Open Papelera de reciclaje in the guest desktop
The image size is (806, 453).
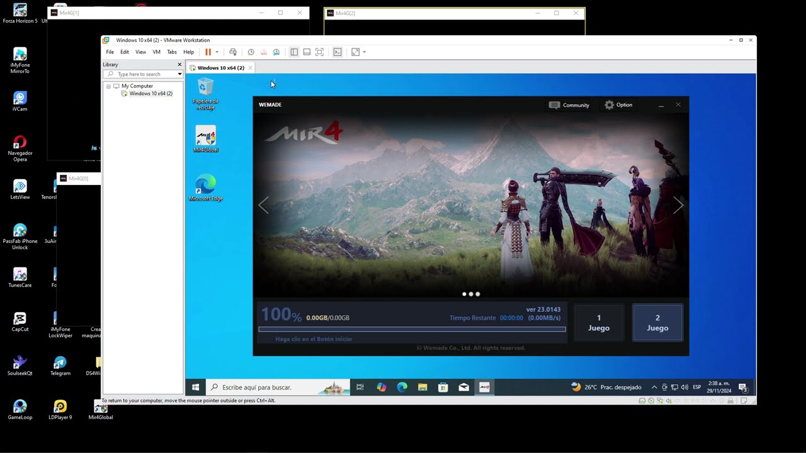pos(205,94)
